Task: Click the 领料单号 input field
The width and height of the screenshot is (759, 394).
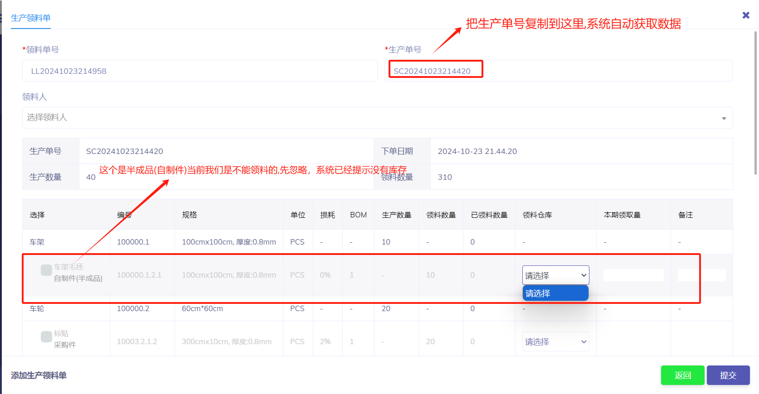Action: [x=199, y=71]
